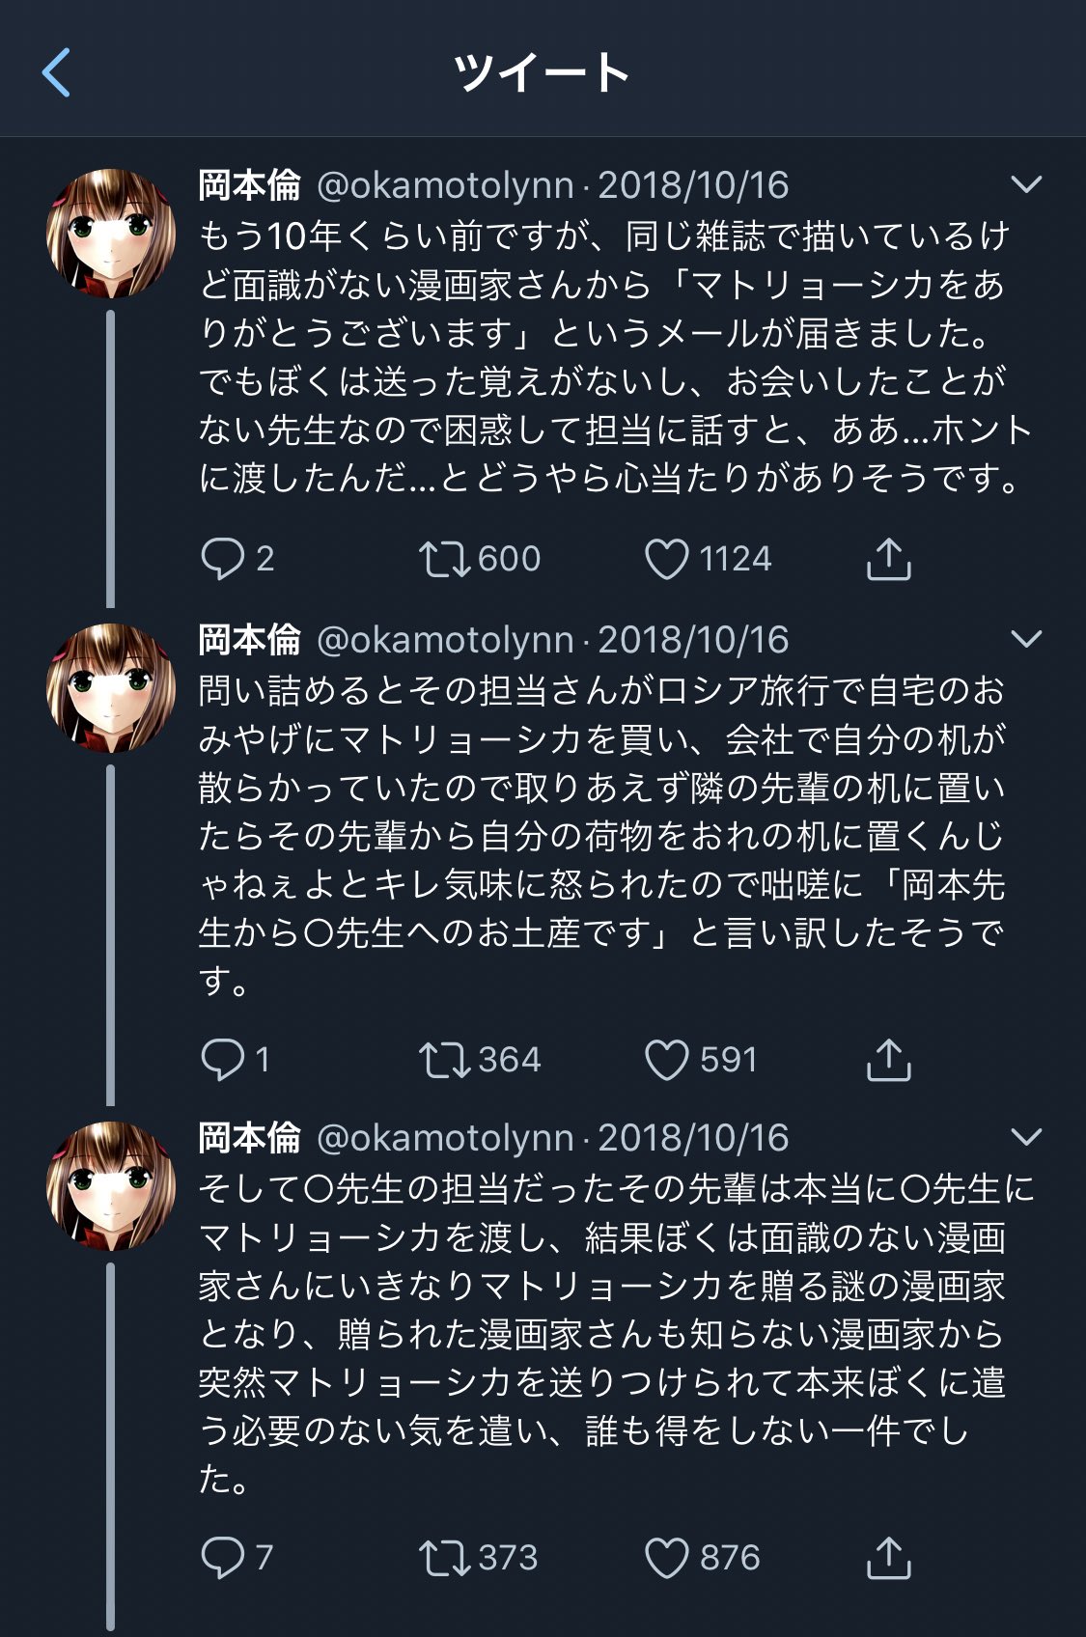This screenshot has width=1086, height=1637.
Task: Like the tweet with 591 likes
Action: point(666,1060)
